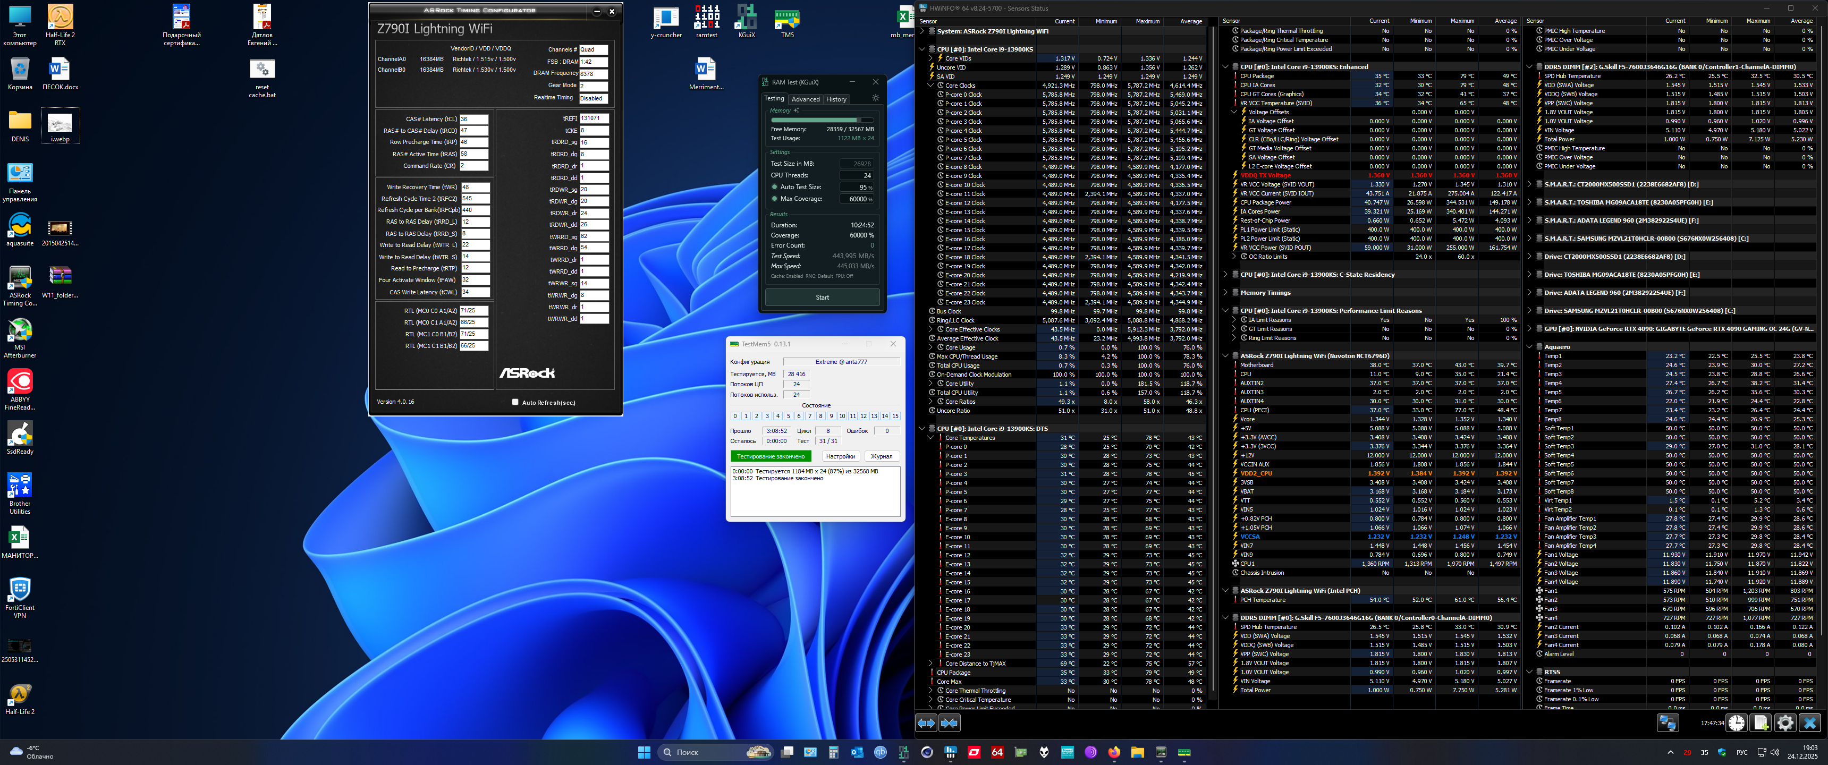1828x765 pixels.
Task: Click HWiNFO expand columns arrows icon
Action: click(926, 723)
